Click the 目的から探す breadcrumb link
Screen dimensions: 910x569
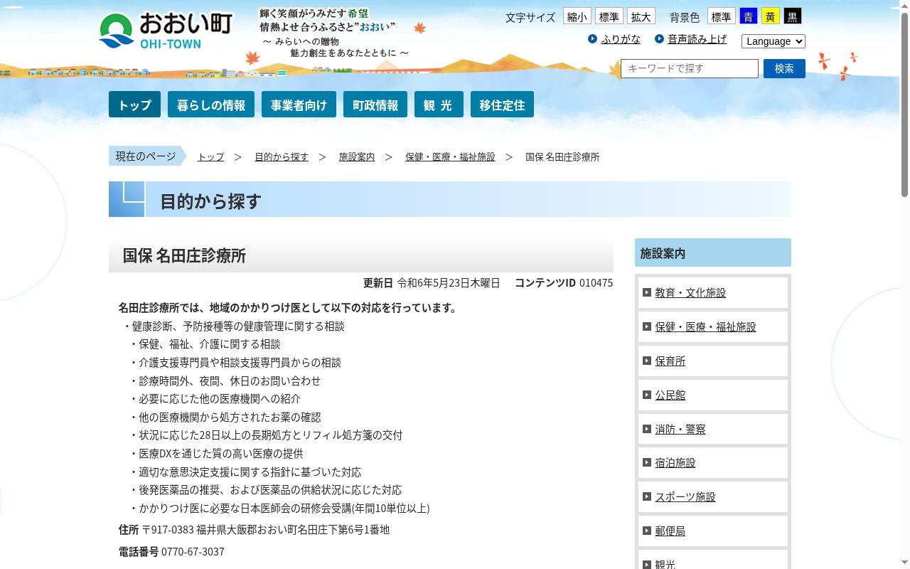282,156
